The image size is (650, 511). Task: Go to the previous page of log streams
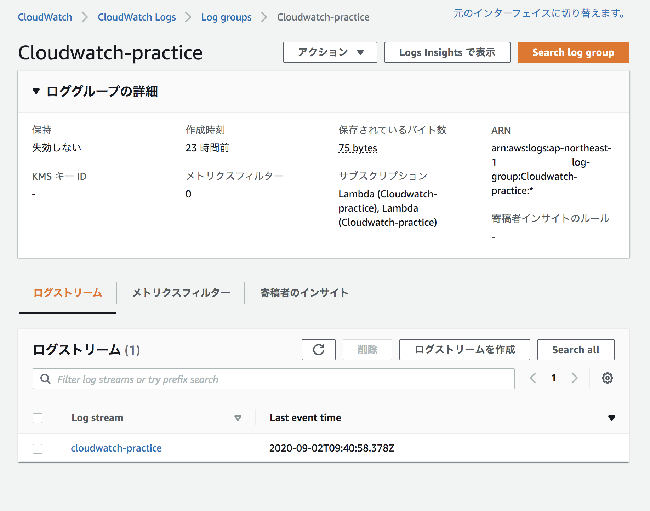[532, 378]
